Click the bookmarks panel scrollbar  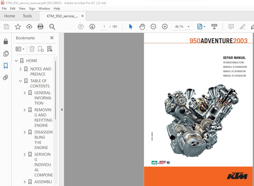(55, 90)
